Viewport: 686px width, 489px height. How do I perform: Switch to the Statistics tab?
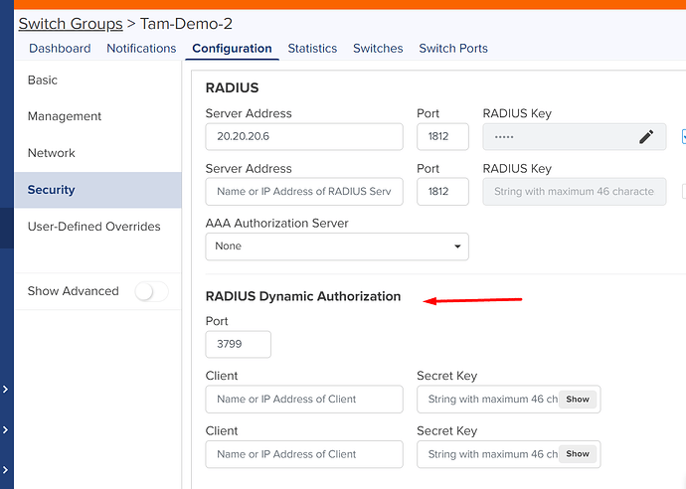tap(312, 48)
